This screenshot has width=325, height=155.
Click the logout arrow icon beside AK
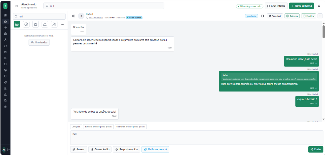tap(8, 150)
